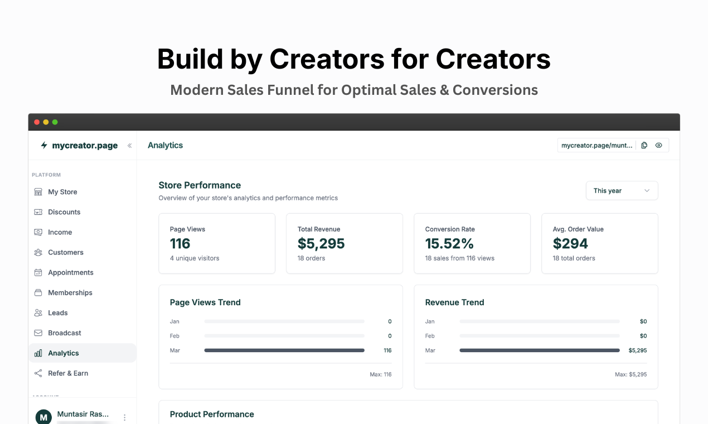Screen dimensions: 708x424
Task: Copy the store link with copy icon
Action: (644, 145)
